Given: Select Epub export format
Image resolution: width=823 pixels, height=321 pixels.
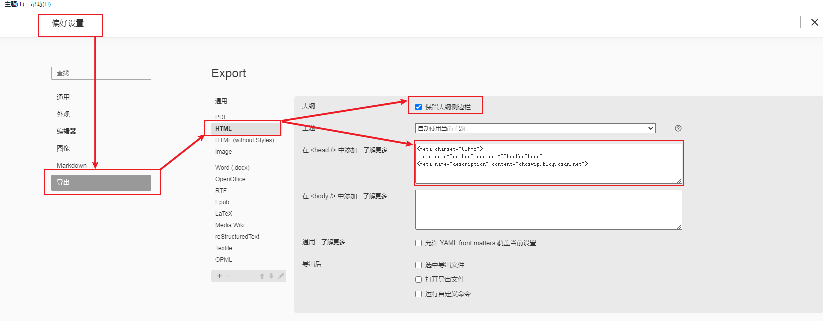Looking at the screenshot, I should click(x=222, y=202).
